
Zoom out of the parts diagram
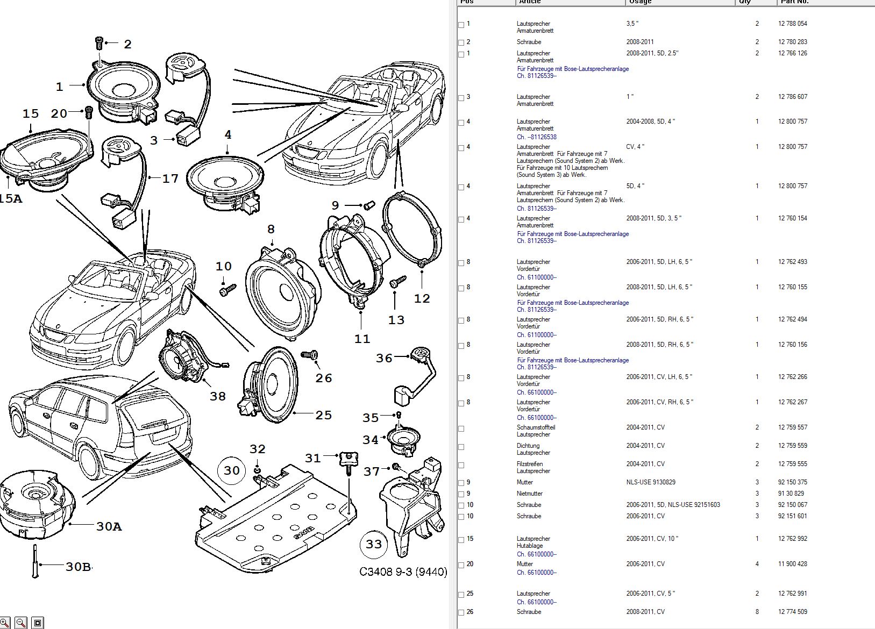coord(21,623)
